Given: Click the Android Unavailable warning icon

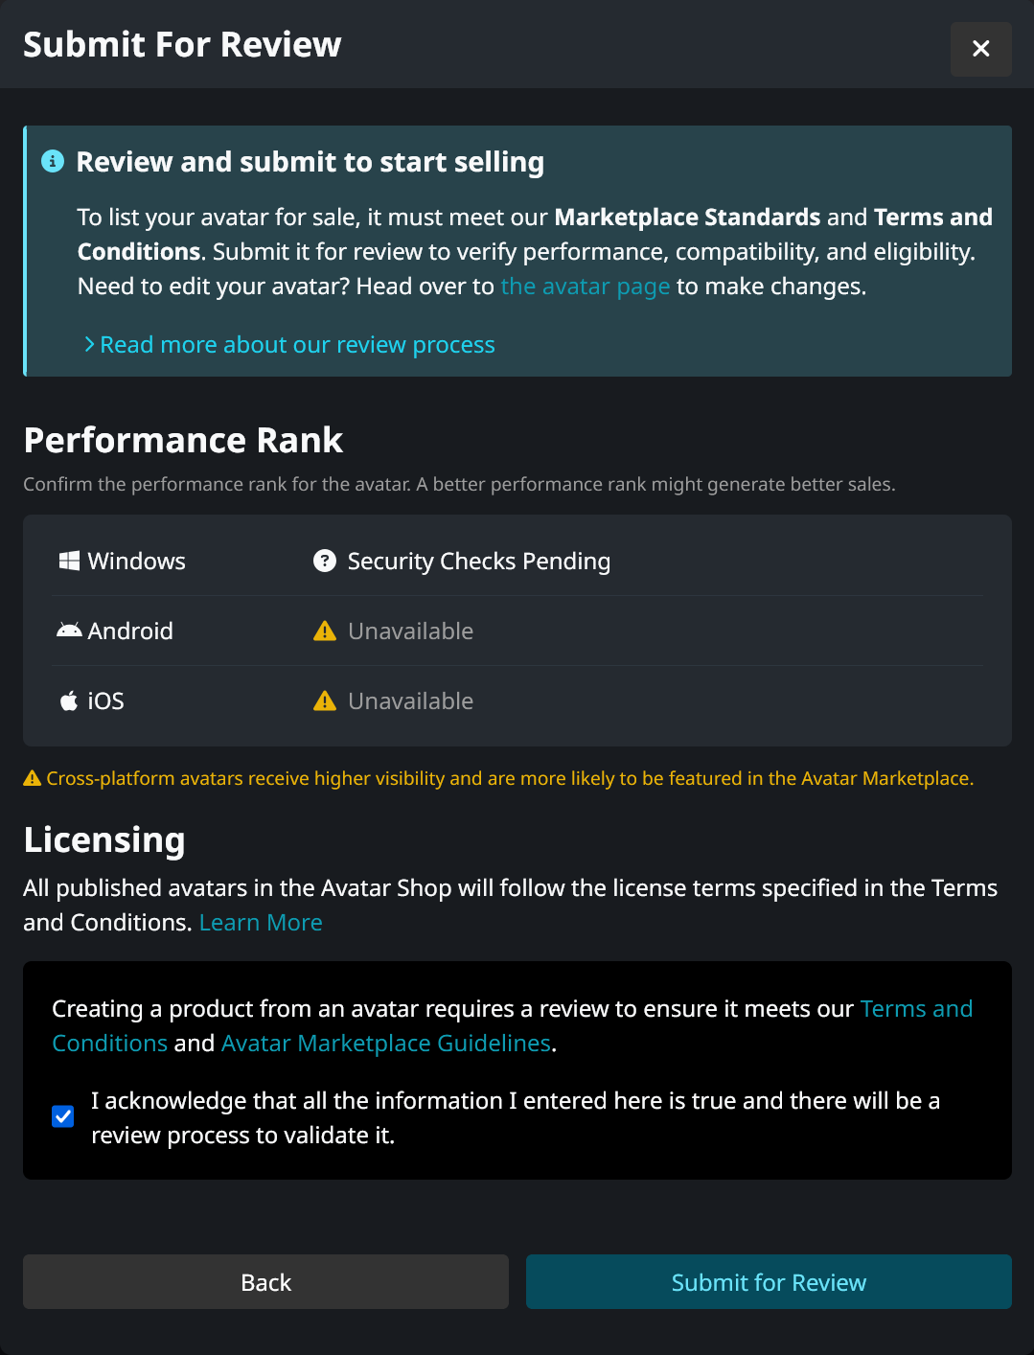Looking at the screenshot, I should click(x=325, y=631).
